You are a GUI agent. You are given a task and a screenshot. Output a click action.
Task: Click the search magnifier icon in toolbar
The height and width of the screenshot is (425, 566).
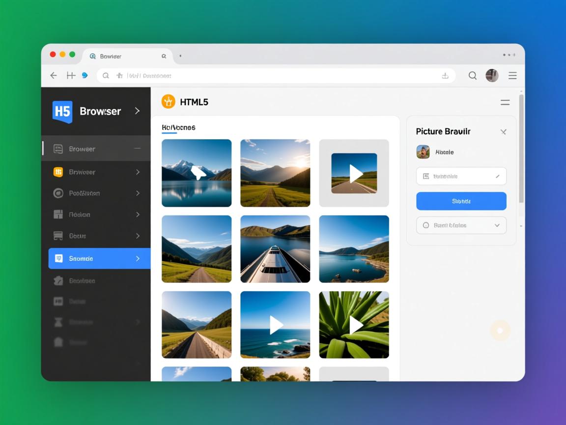pos(472,75)
